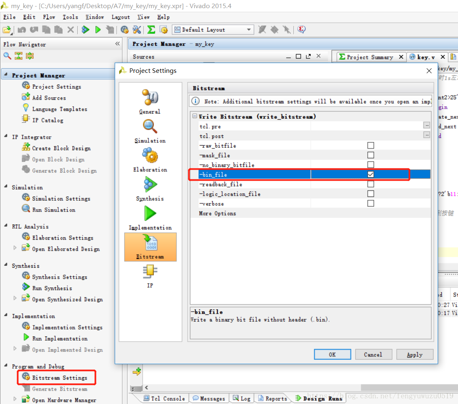Click green Run Implementation toolbar arrow
This screenshot has width=458, height=404.
pyautogui.click(x=98, y=30)
